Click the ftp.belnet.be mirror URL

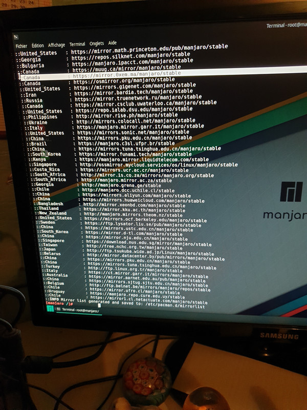[150, 287]
